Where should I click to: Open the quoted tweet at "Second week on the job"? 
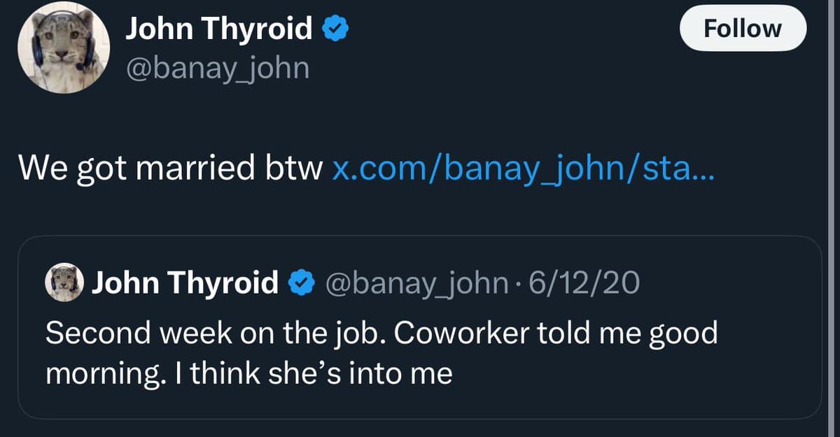pyautogui.click(x=210, y=333)
